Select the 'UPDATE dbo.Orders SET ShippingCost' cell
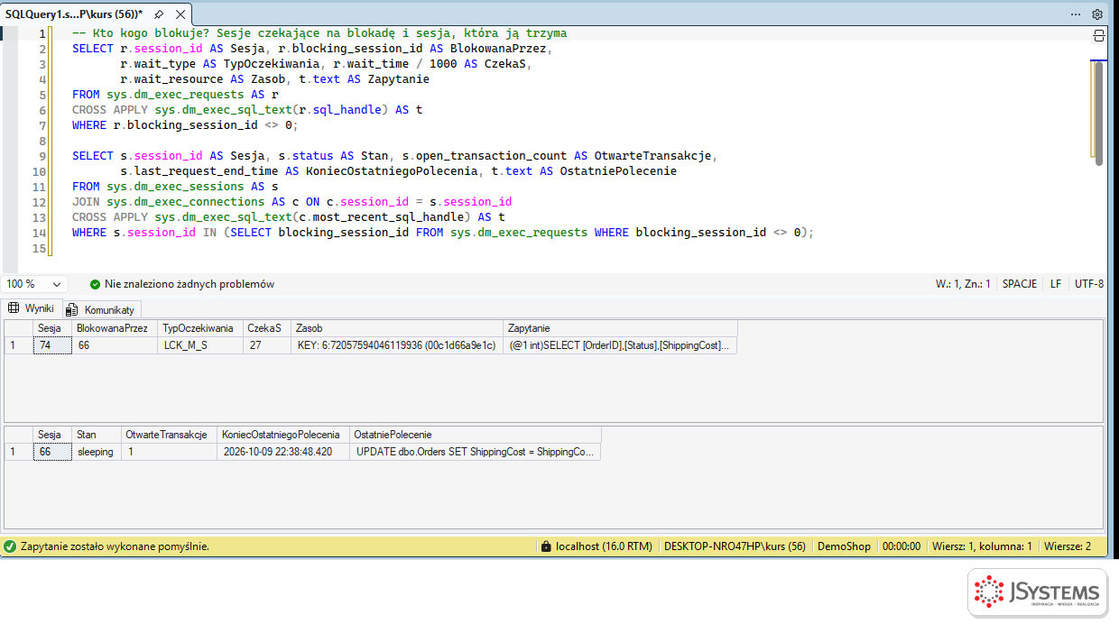 tap(475, 452)
